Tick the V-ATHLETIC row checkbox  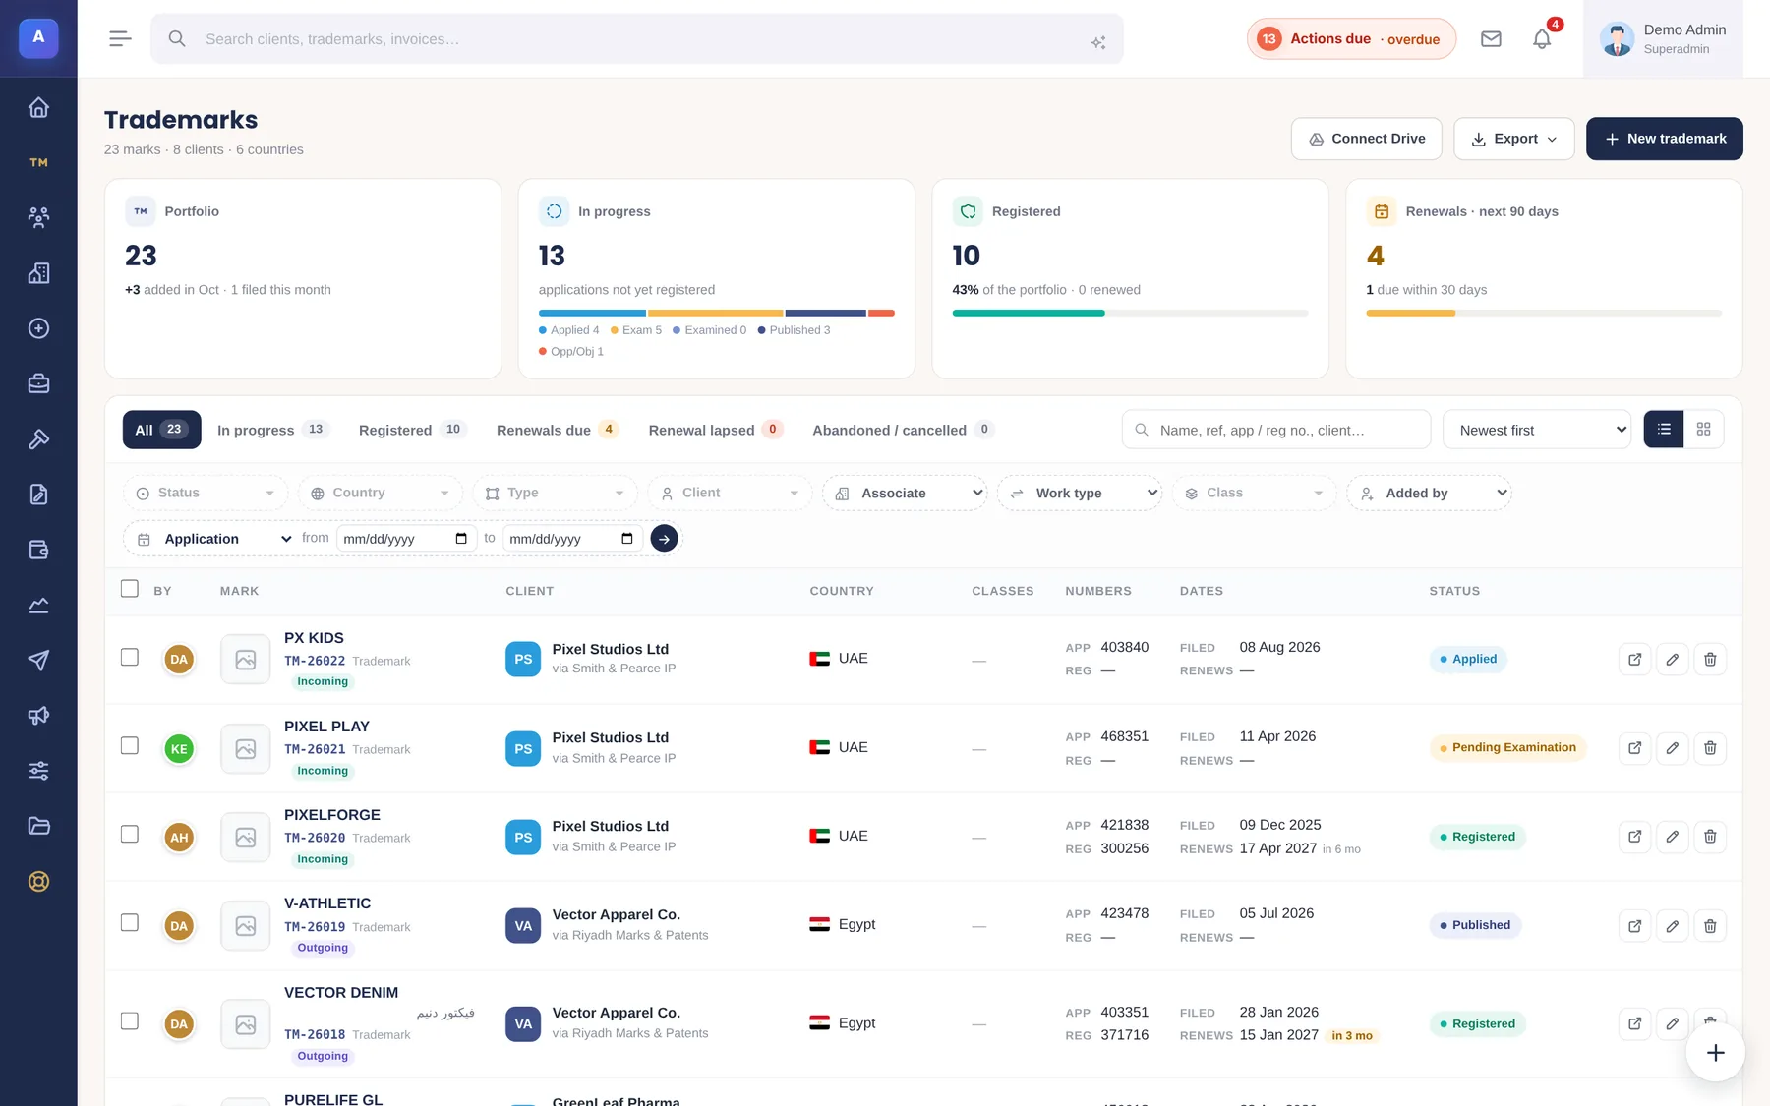point(130,922)
